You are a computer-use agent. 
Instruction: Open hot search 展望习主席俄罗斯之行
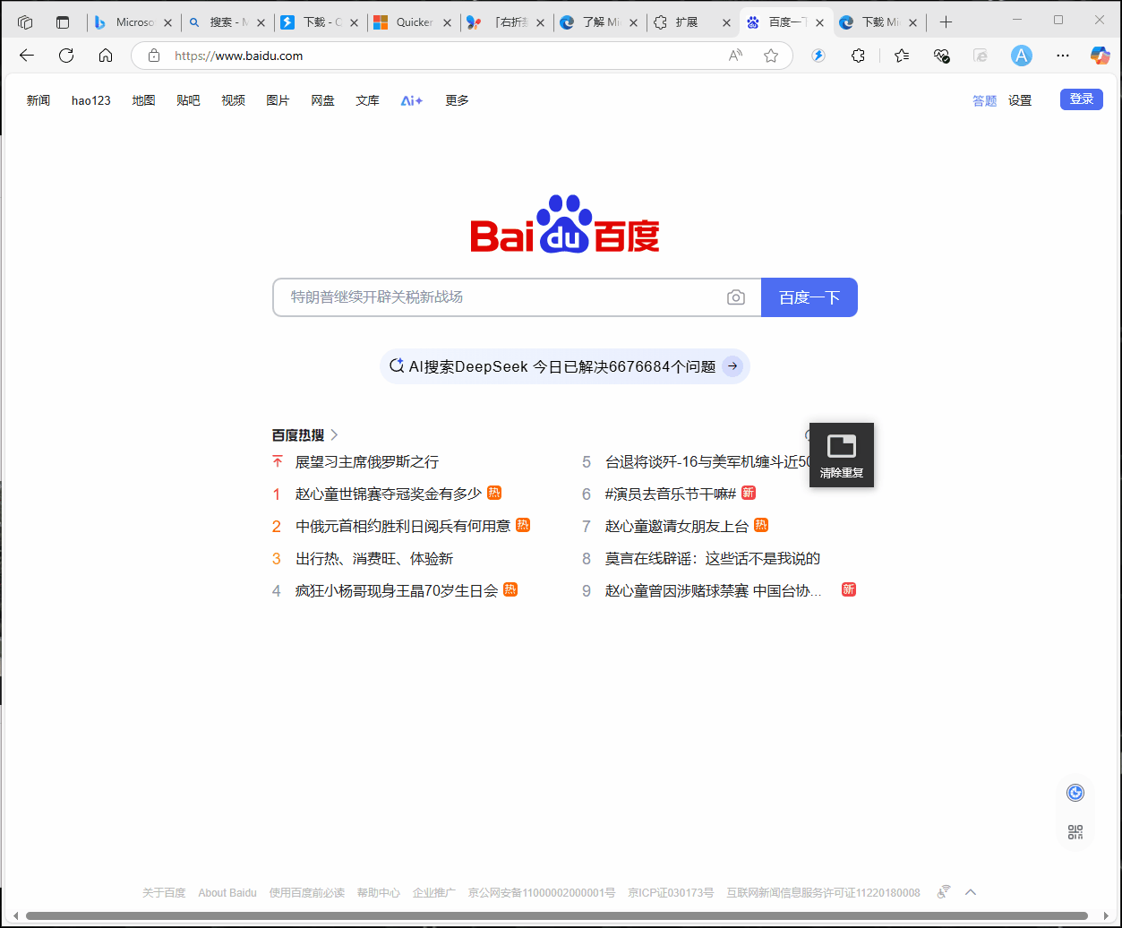coord(367,462)
